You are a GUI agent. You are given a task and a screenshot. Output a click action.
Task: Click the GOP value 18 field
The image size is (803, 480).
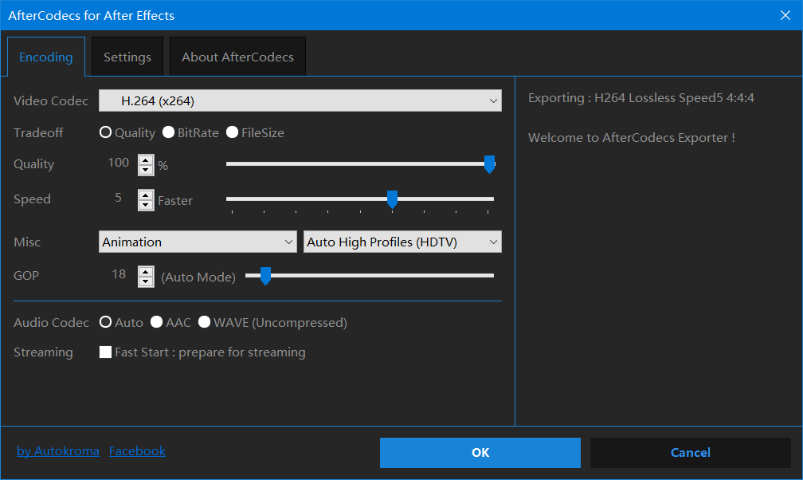coord(119,274)
